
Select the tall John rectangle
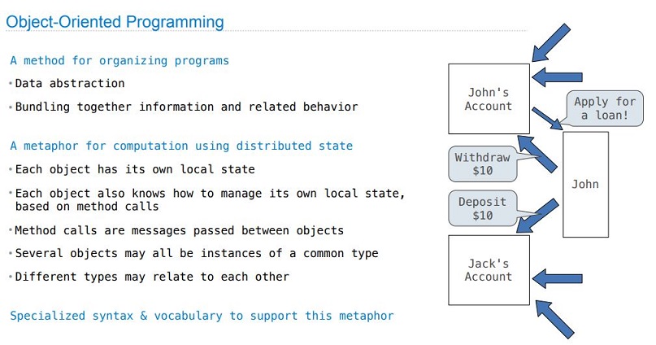point(585,184)
